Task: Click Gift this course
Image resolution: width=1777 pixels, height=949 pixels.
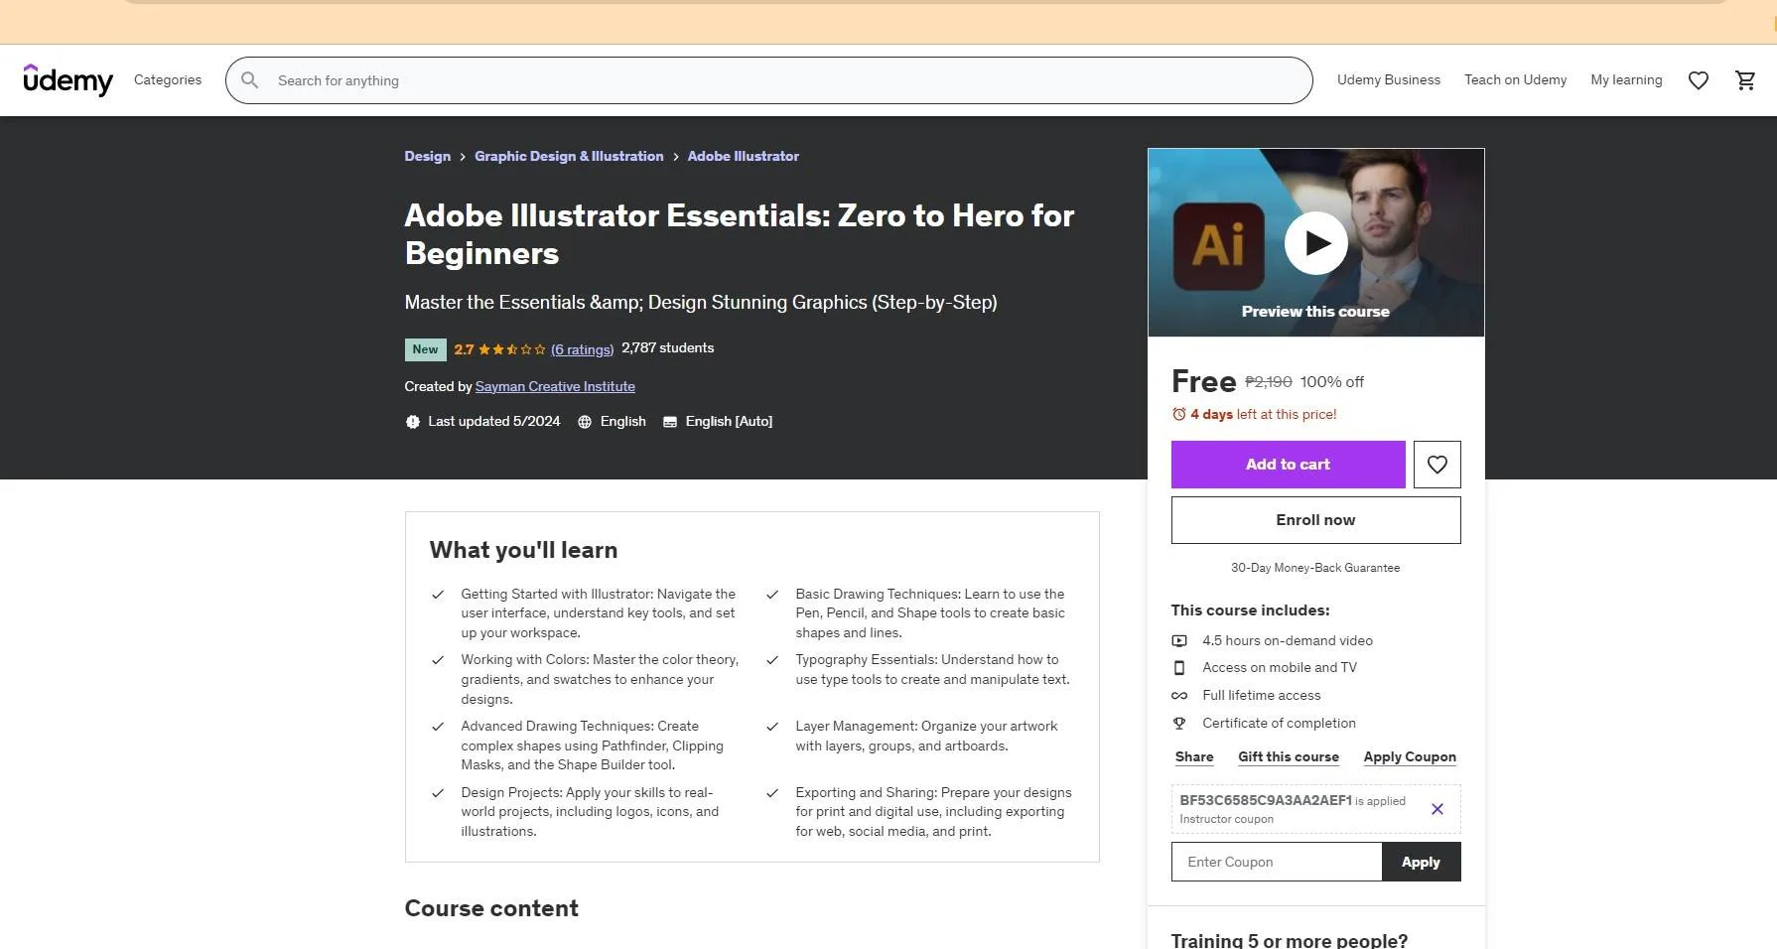Action: (1288, 757)
